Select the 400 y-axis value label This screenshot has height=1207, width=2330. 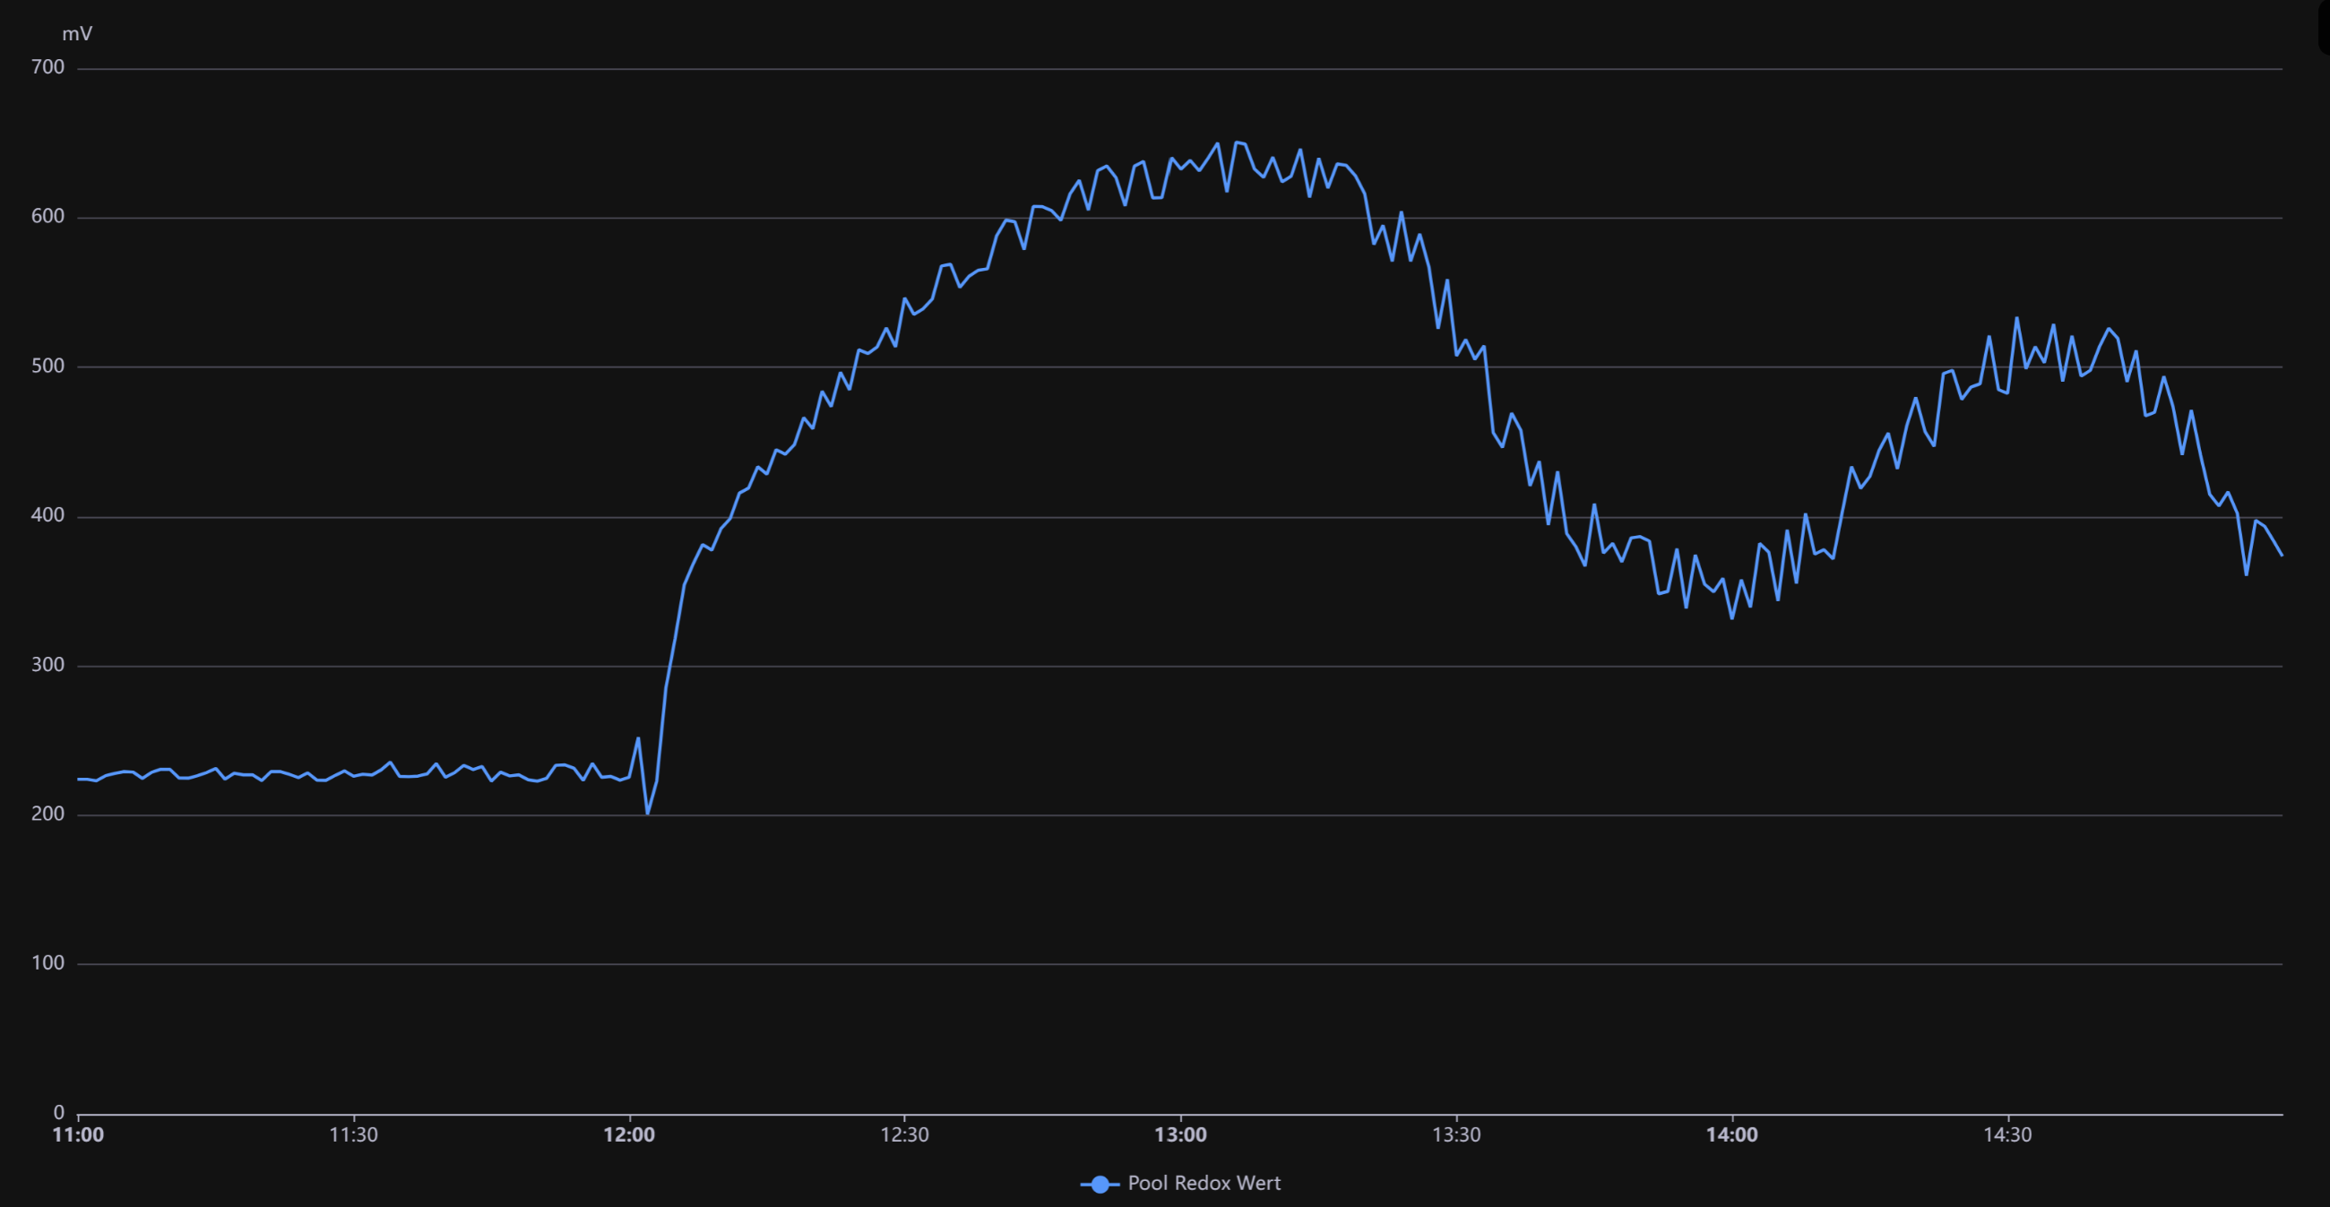47,515
